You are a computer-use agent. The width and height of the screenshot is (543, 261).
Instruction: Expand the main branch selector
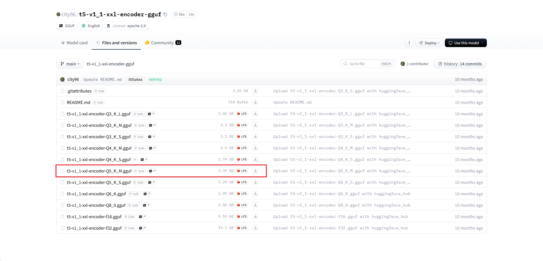pos(70,64)
